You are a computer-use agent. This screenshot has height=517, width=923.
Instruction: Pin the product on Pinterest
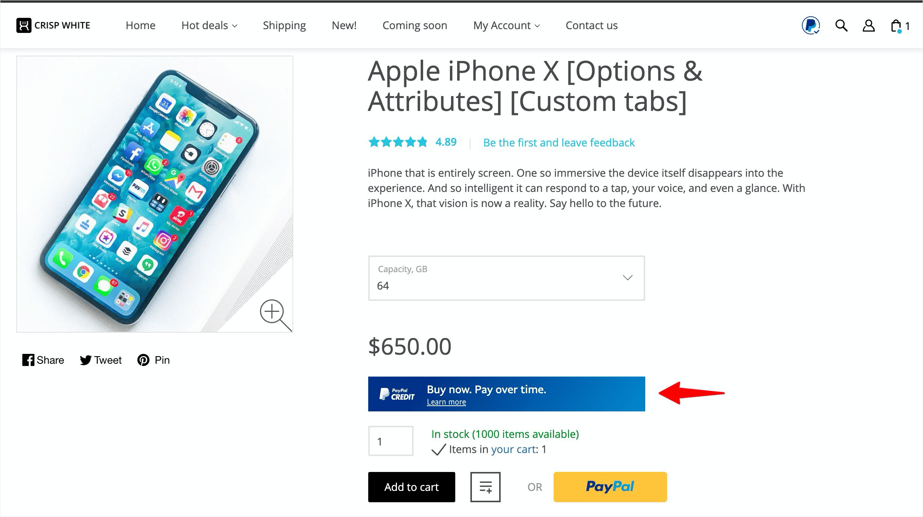pos(154,360)
